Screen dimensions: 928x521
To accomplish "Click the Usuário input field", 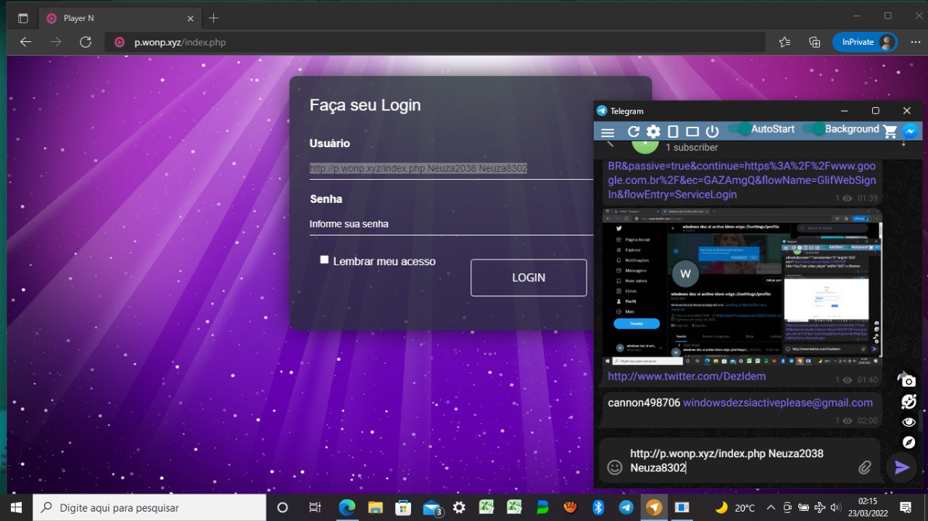I will click(451, 168).
